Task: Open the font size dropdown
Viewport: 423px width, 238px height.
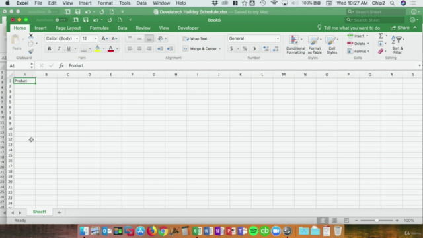Action: pyautogui.click(x=96, y=38)
